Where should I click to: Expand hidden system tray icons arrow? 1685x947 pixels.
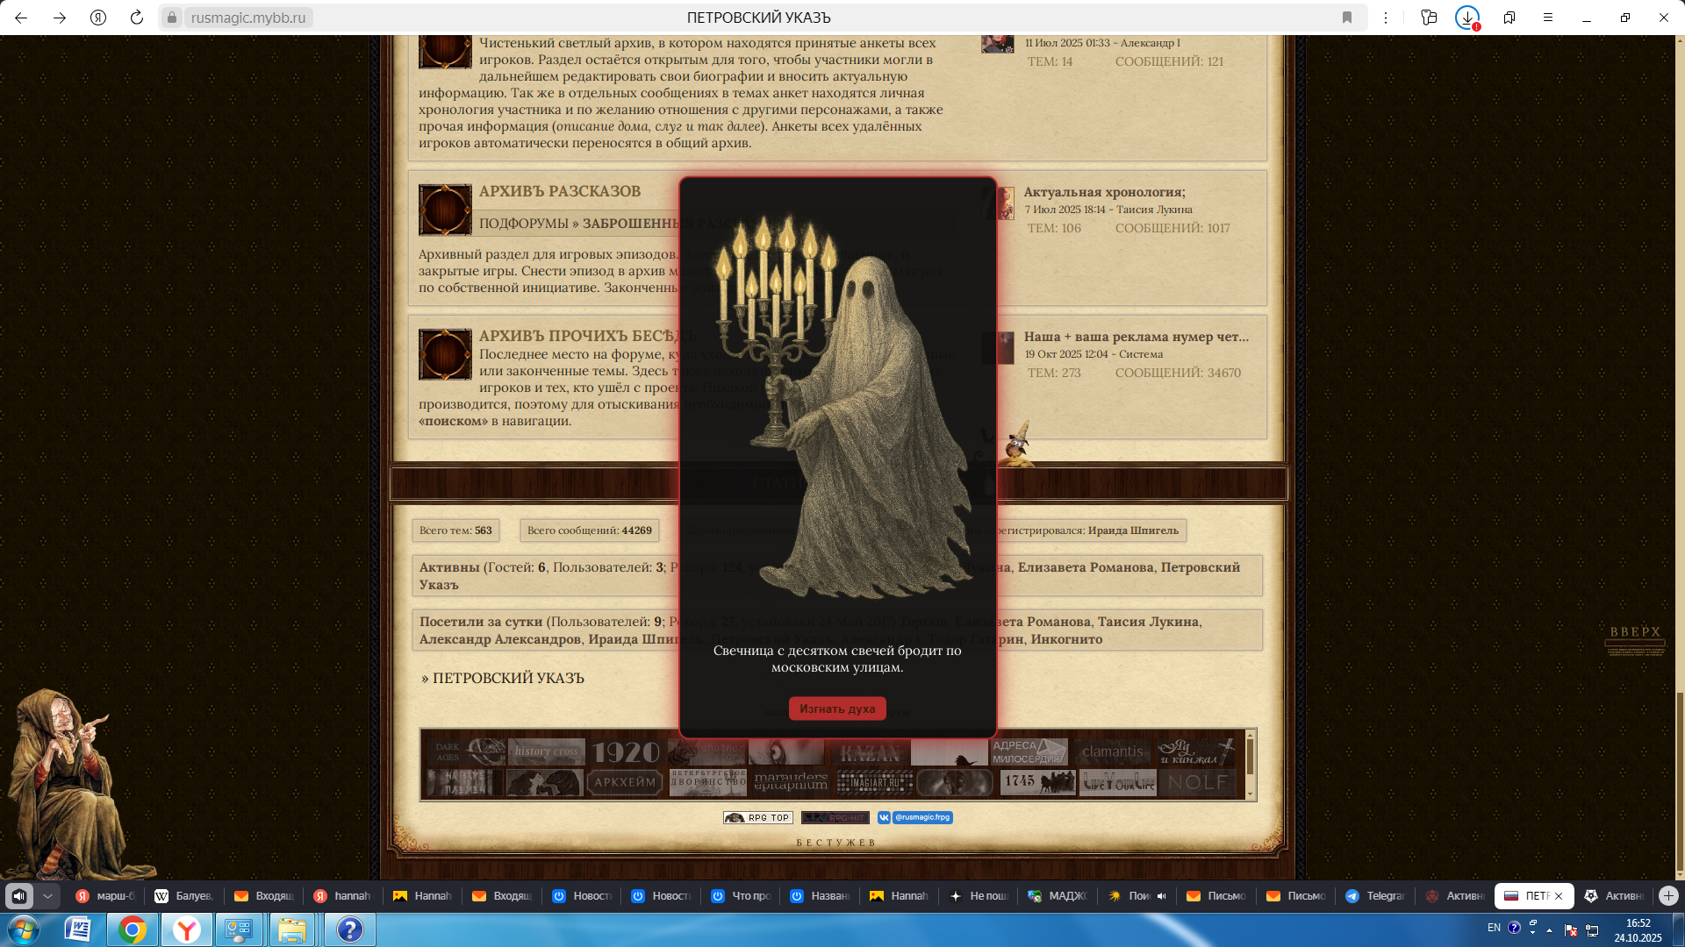click(x=1549, y=930)
